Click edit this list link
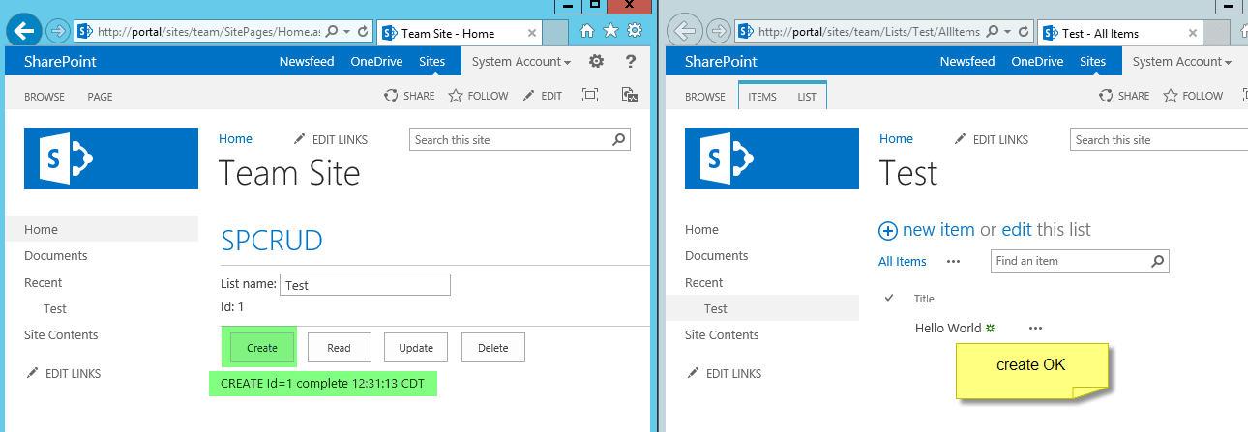 (1017, 230)
